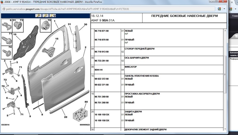Click part number 96 733 281 80
This screenshot has width=238, height=135.
tap(101, 61)
